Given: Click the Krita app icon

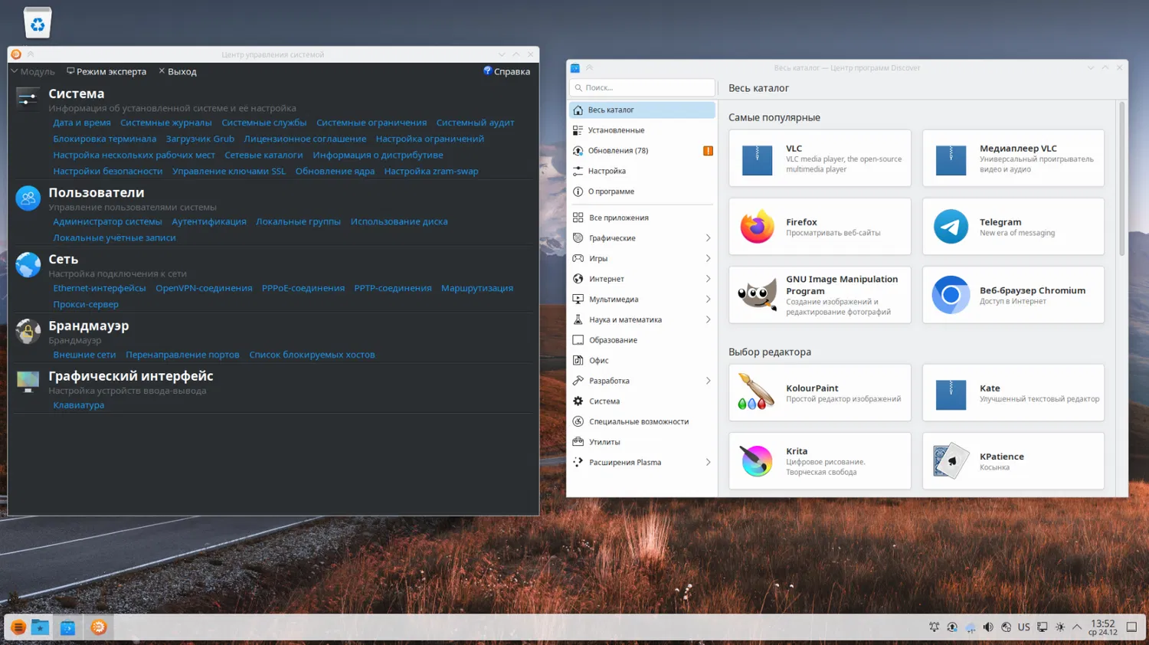Looking at the screenshot, I should [x=757, y=461].
